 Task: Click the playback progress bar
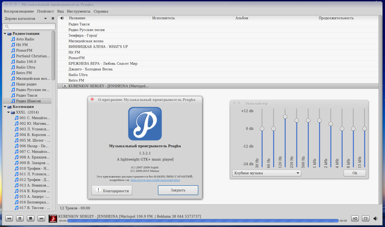coord(203,221)
